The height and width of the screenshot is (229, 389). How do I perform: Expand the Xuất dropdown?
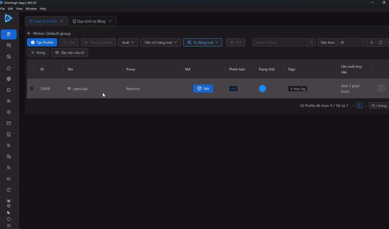[128, 42]
